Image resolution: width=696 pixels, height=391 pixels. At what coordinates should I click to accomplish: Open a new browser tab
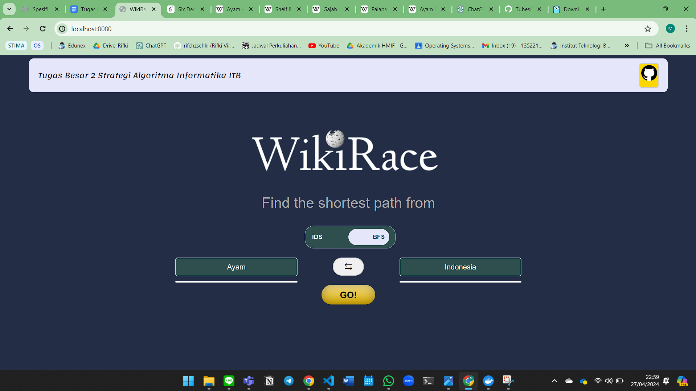[604, 9]
